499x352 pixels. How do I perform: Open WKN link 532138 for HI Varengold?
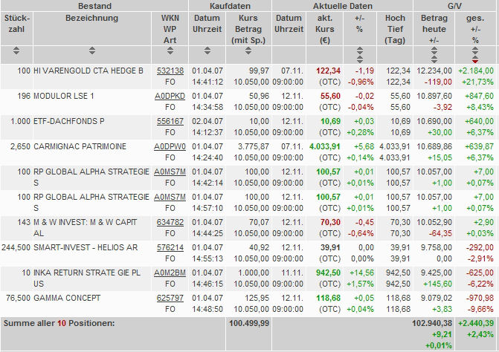(170, 71)
